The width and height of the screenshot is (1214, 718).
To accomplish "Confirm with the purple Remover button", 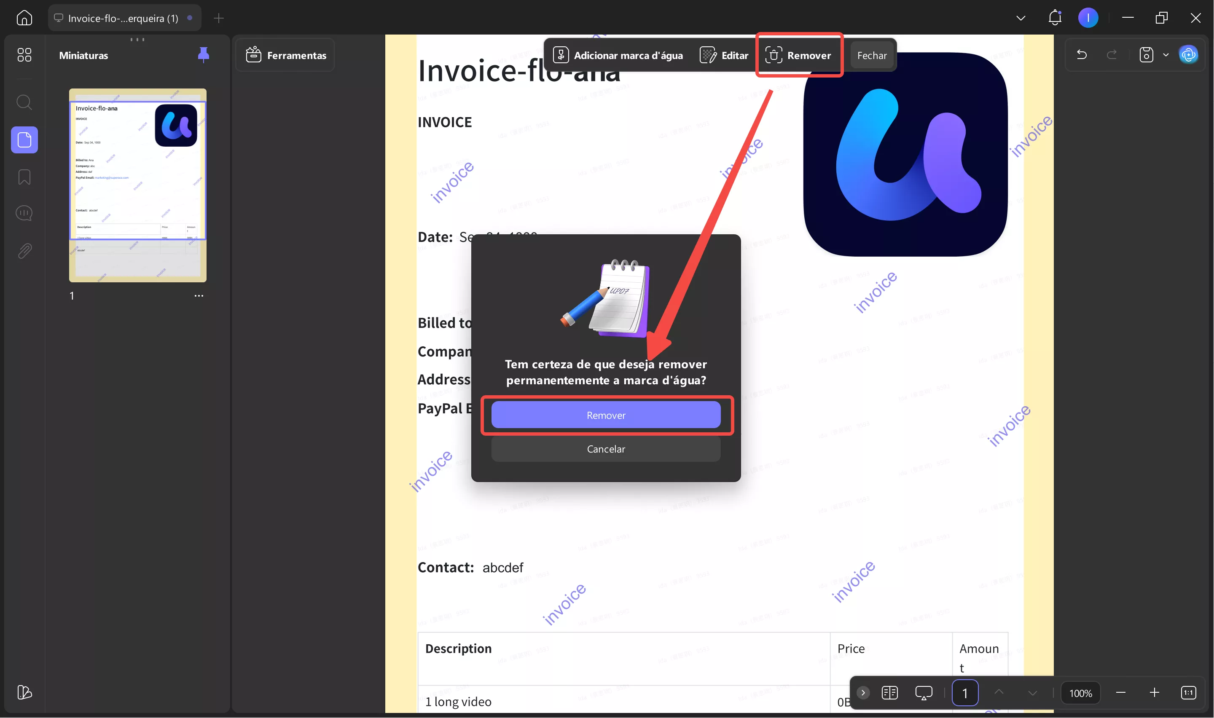I will tap(605, 415).
